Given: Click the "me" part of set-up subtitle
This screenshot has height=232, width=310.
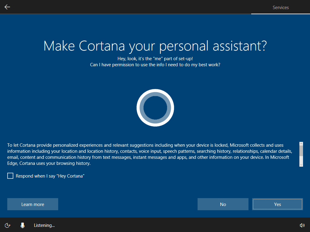Looking at the screenshot, I should coord(155,58).
